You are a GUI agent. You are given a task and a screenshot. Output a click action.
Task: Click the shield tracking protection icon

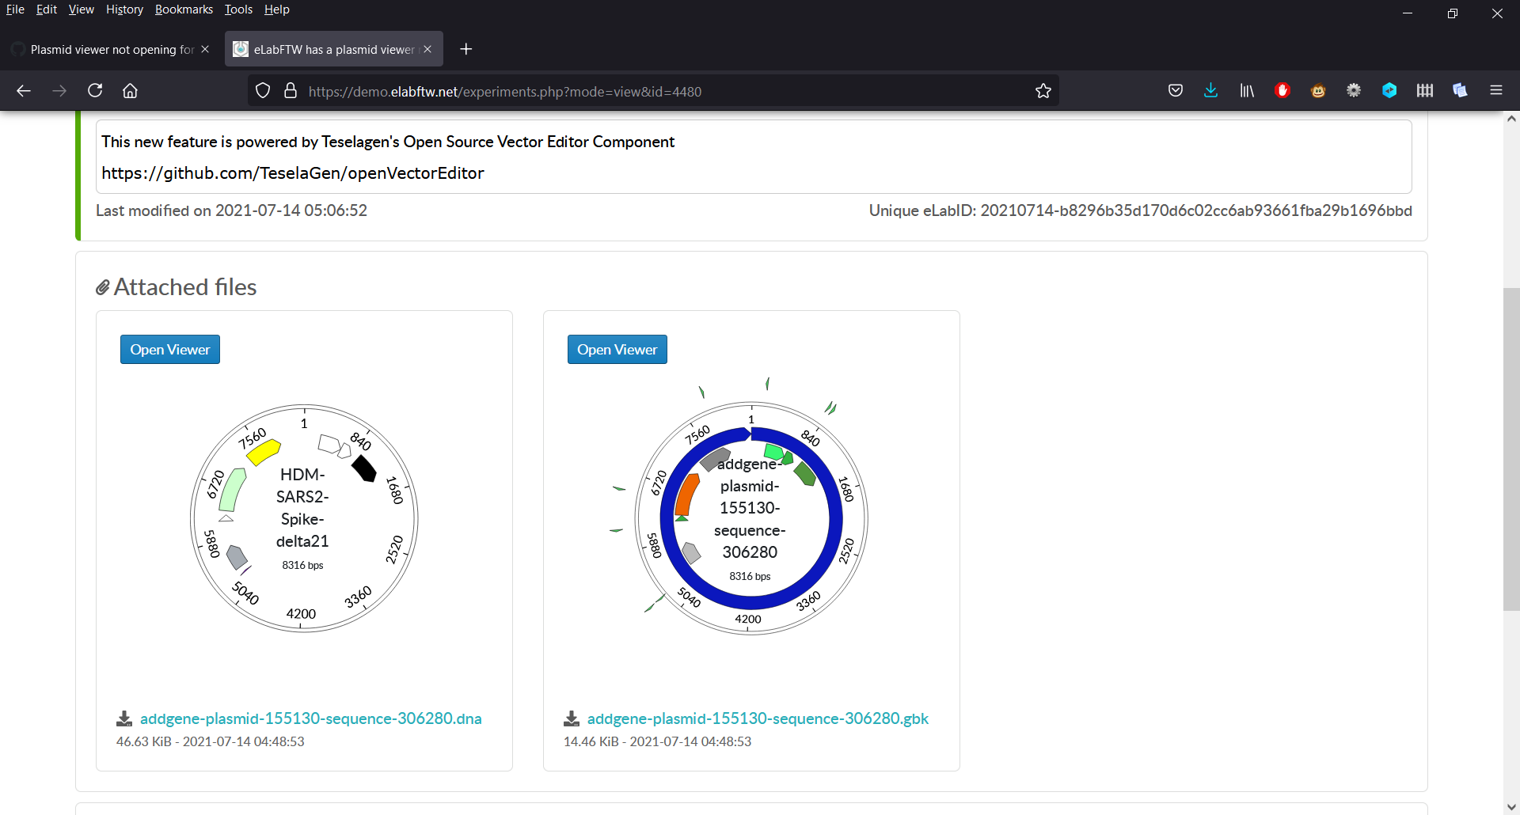click(263, 90)
